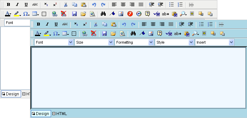Insert numbered list in the blue front editor
This screenshot has width=247, height=118.
(210, 24)
